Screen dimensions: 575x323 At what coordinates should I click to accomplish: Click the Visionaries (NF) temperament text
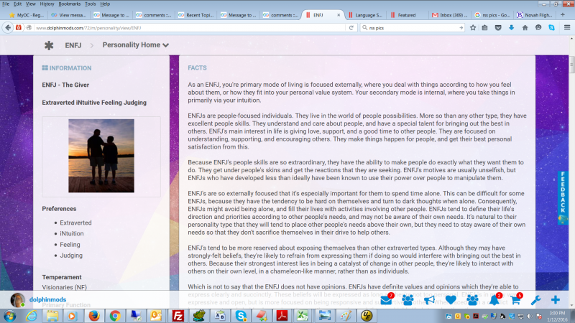click(64, 288)
